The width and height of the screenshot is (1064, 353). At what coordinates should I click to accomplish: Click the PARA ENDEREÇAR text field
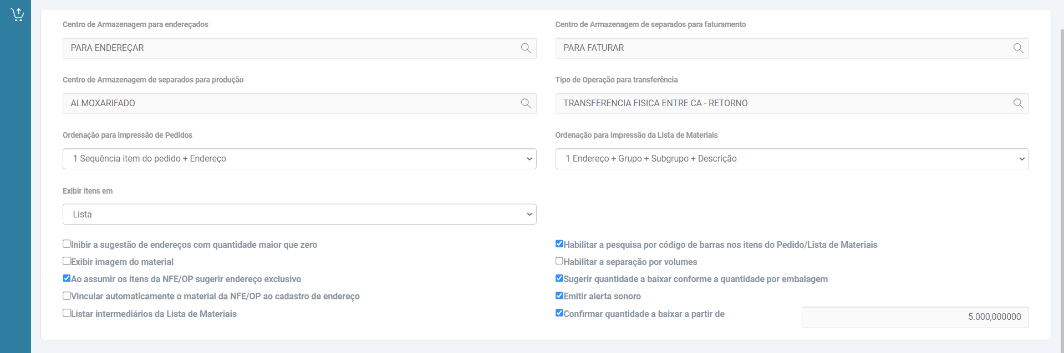click(x=288, y=48)
